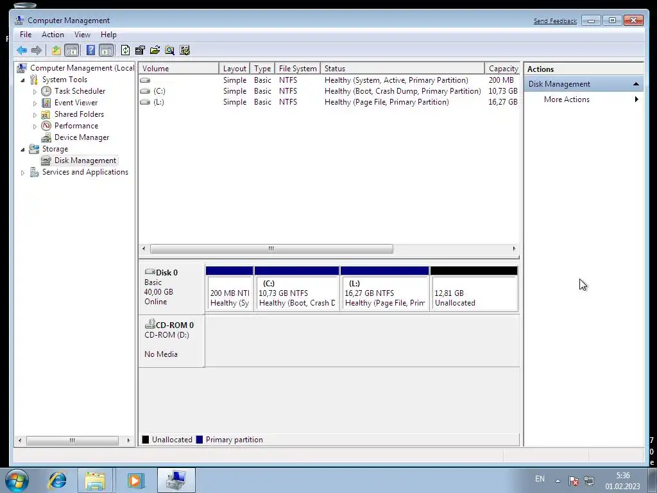
Task: Select Shared Folders icon in tree
Action: [x=46, y=114]
